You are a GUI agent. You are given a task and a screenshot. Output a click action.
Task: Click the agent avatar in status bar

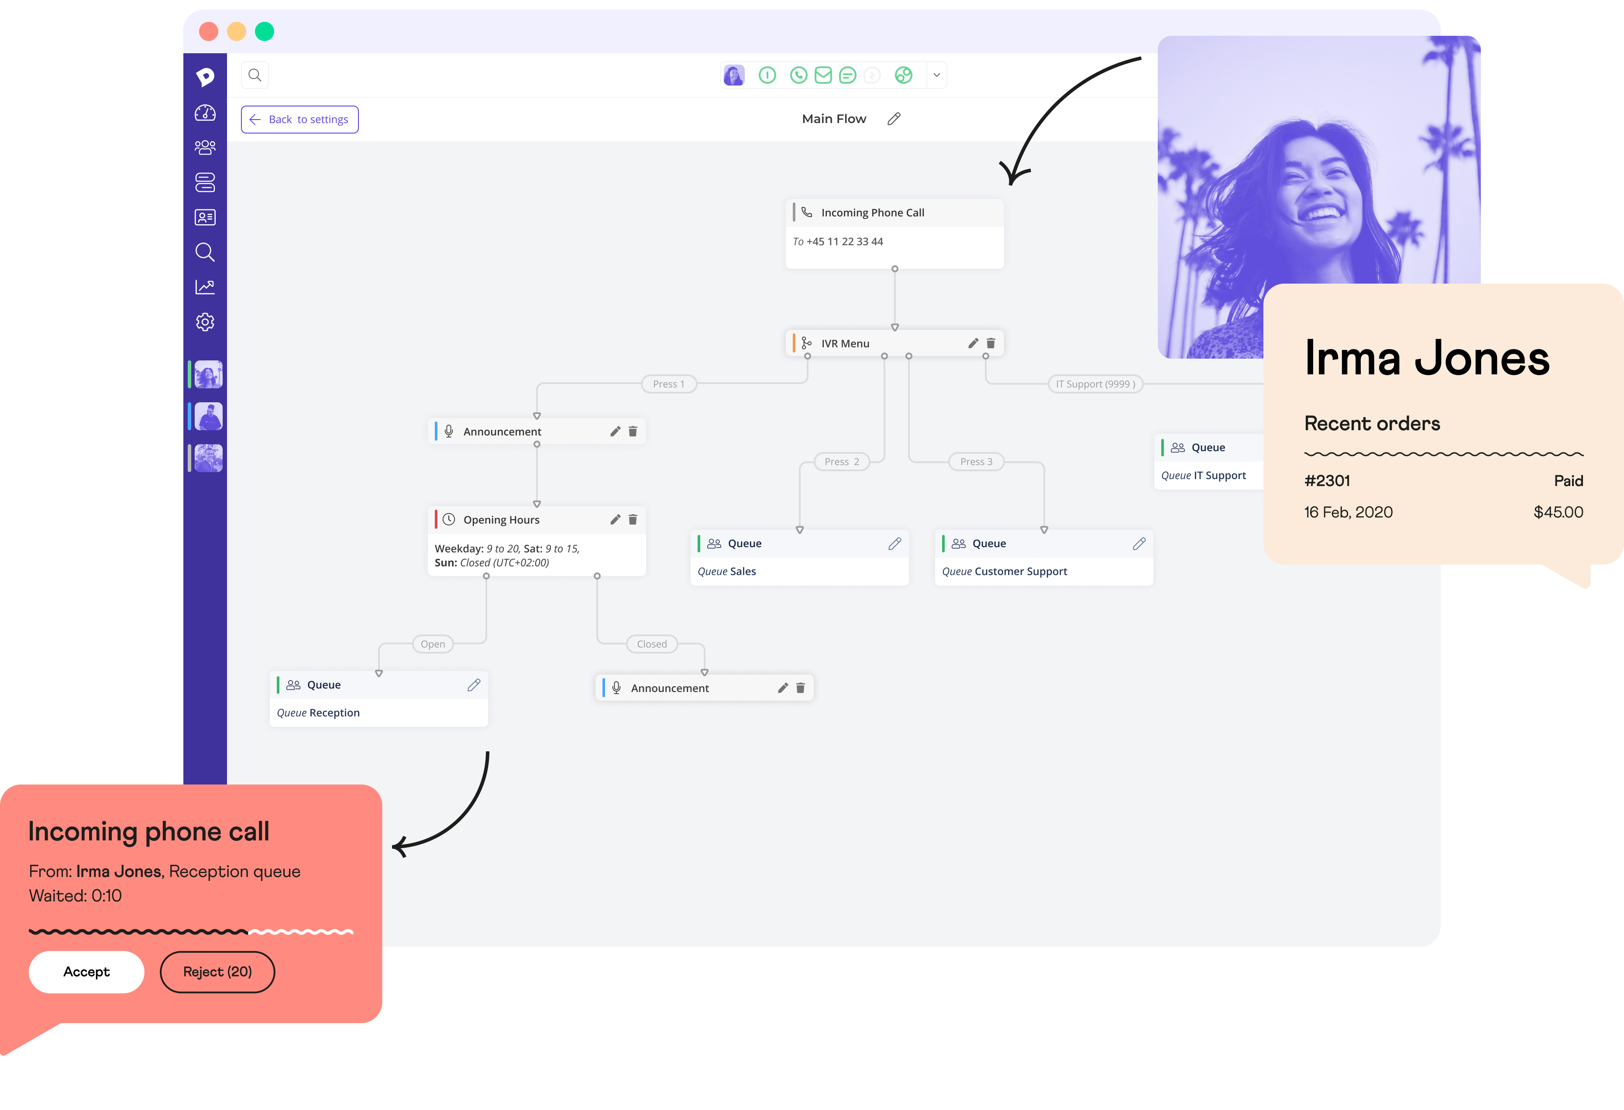pyautogui.click(x=734, y=75)
